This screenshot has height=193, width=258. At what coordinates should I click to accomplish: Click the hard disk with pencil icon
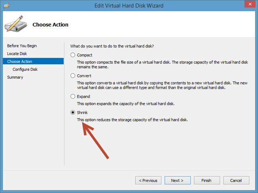[16, 25]
